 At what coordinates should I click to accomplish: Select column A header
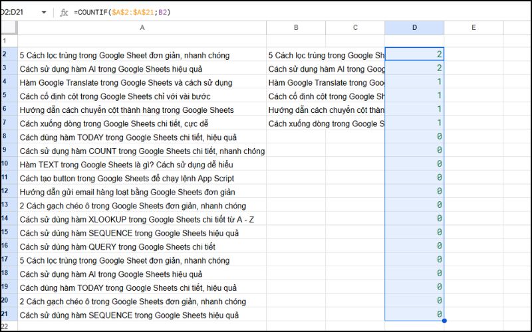tap(142, 28)
